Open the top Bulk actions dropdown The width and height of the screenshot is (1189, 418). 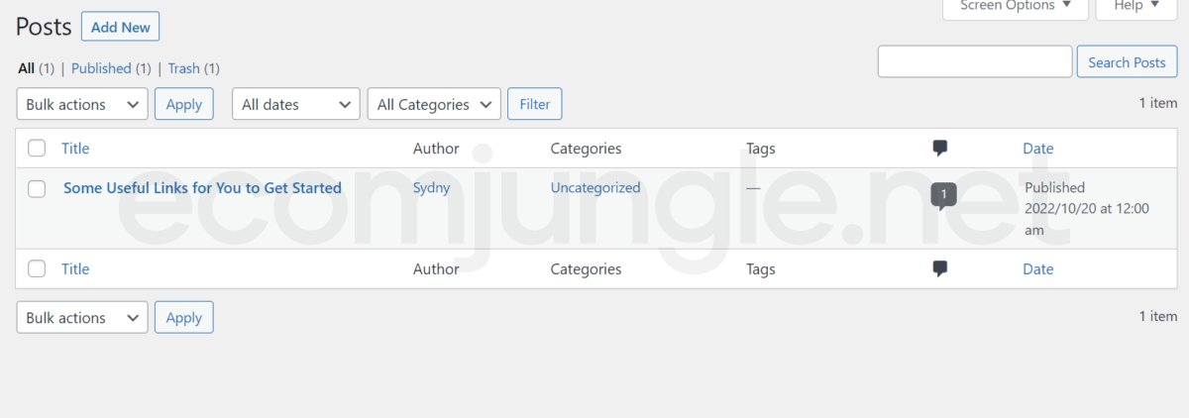(x=82, y=104)
